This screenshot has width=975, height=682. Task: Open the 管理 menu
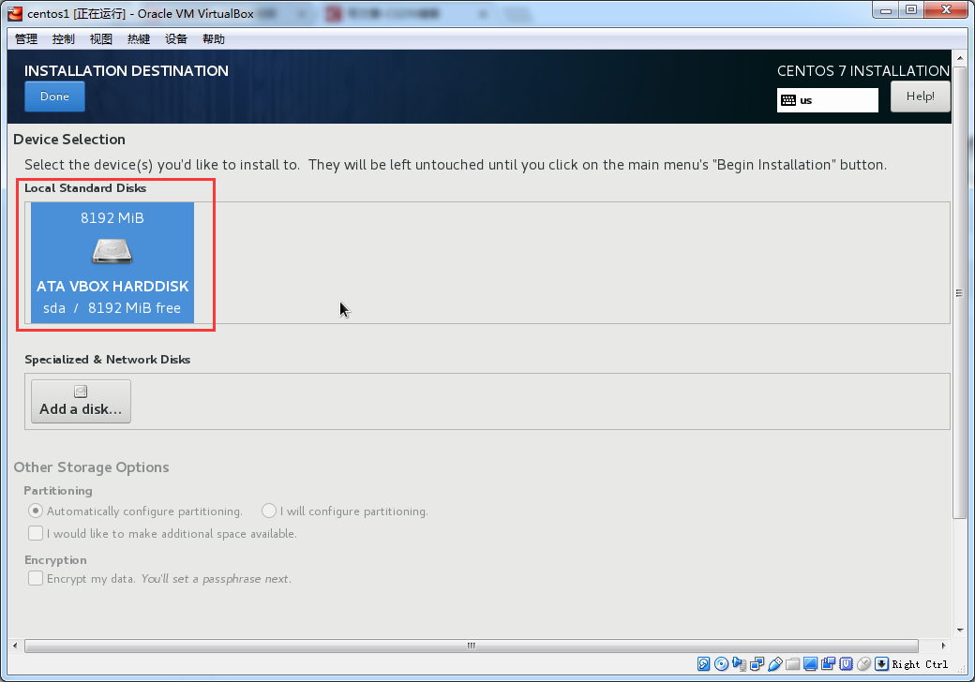coord(26,39)
